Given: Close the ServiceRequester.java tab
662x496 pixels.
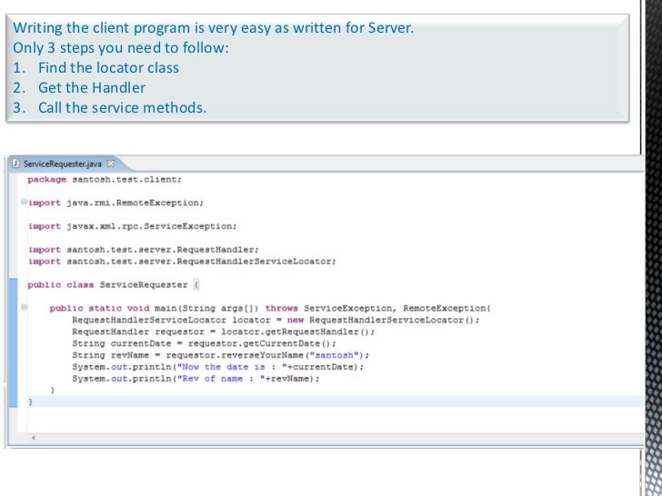Looking at the screenshot, I should 110,164.
